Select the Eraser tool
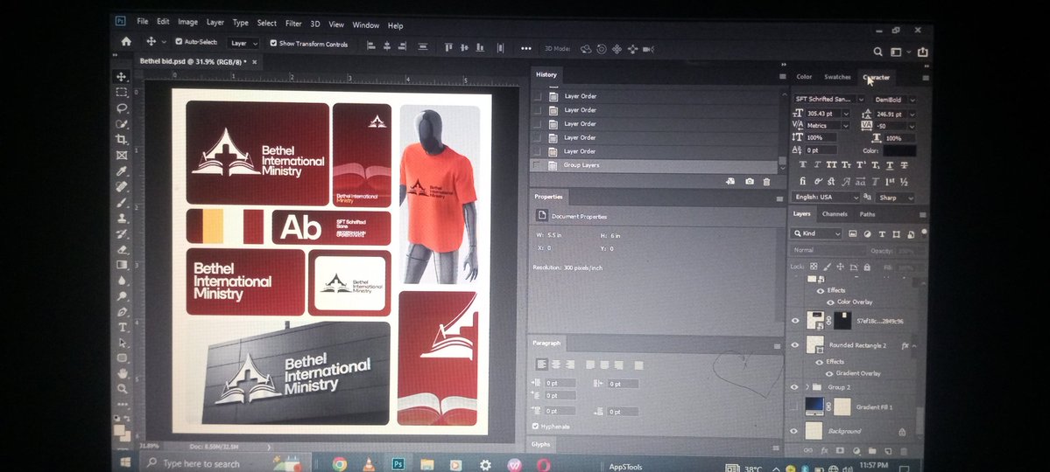This screenshot has width=1050, height=472. point(122,249)
